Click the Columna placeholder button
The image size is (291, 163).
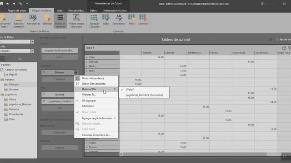click(60, 79)
